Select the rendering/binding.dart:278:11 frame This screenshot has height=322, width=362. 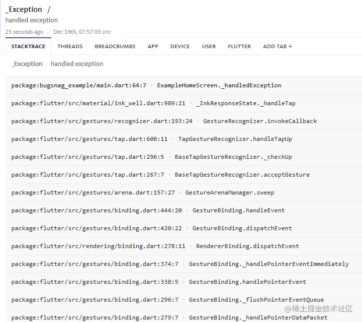[x=184, y=246]
